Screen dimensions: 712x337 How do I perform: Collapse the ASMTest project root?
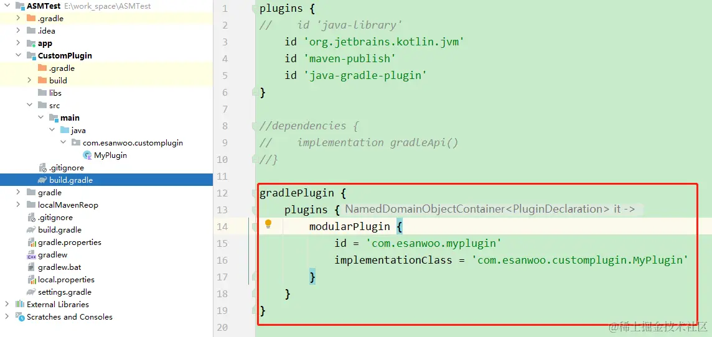tap(7, 6)
